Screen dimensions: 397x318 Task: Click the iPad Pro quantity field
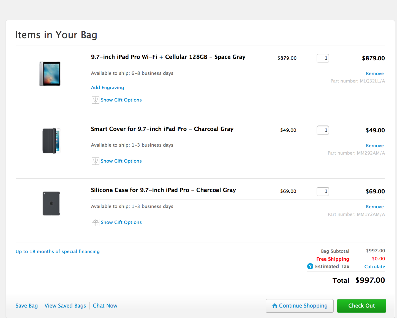coord(323,58)
